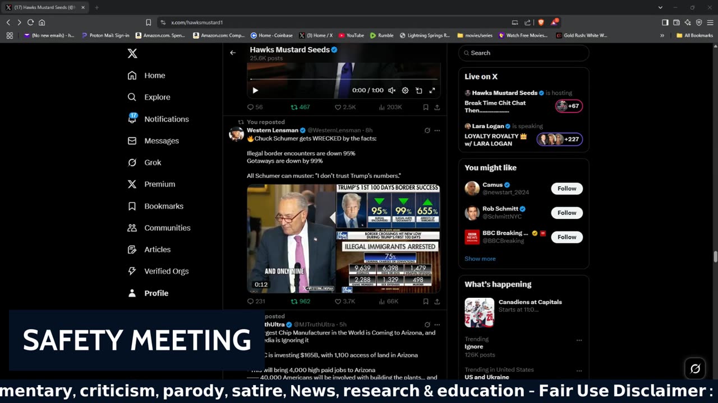Open top video settings gear
The width and height of the screenshot is (718, 403).
[x=405, y=90]
